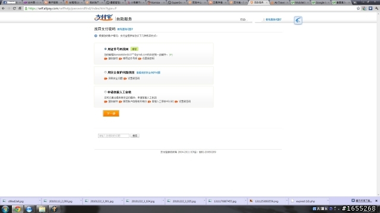Open the help link beside 找回支付密码 heading
This screenshot has width=380, height=213.
point(125,29)
